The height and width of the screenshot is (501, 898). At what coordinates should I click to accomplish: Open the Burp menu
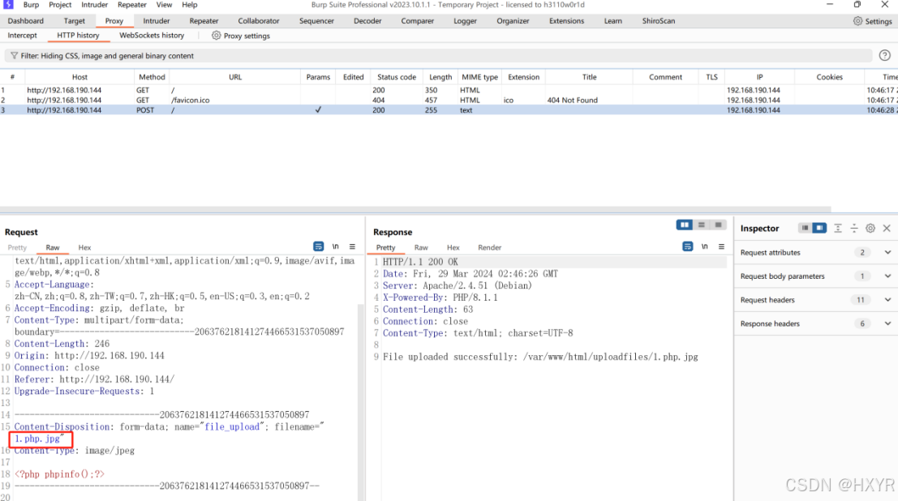(x=31, y=5)
